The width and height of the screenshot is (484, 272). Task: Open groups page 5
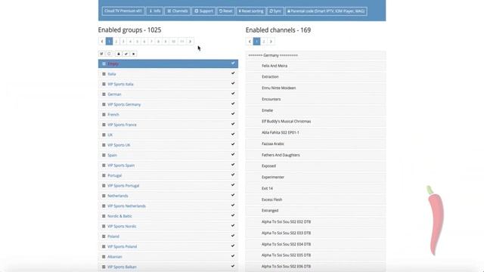pyautogui.click(x=138, y=42)
